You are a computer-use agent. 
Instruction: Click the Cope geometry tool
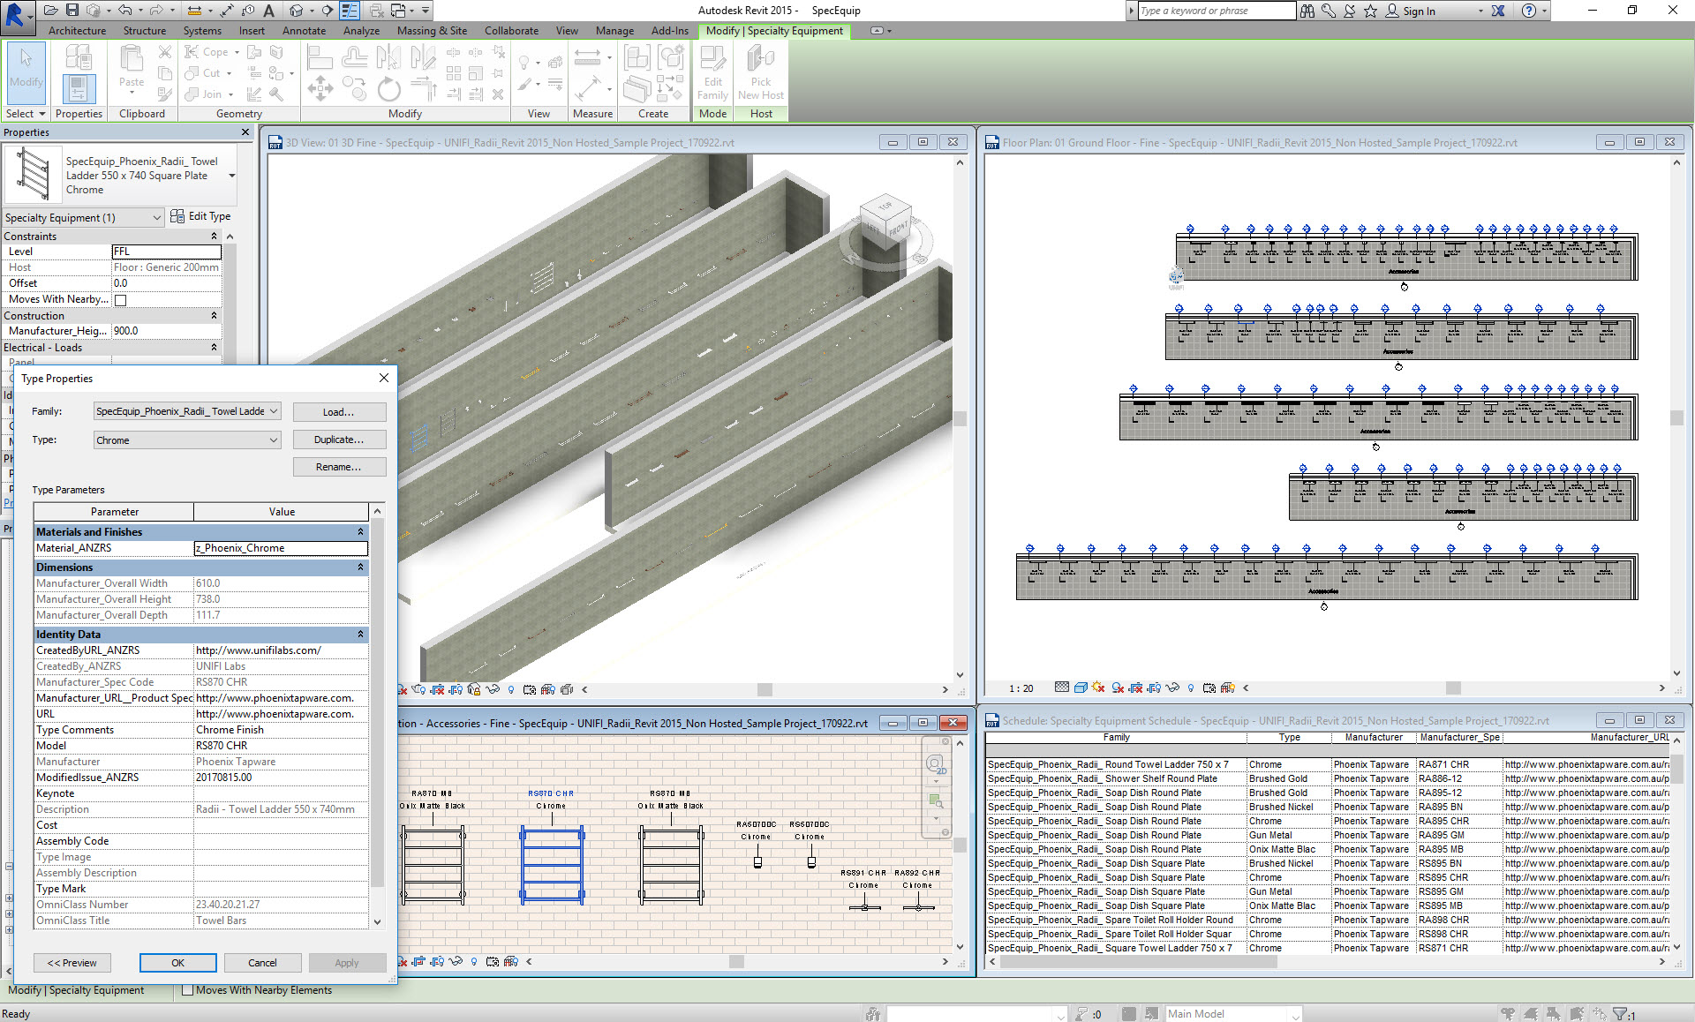point(212,52)
